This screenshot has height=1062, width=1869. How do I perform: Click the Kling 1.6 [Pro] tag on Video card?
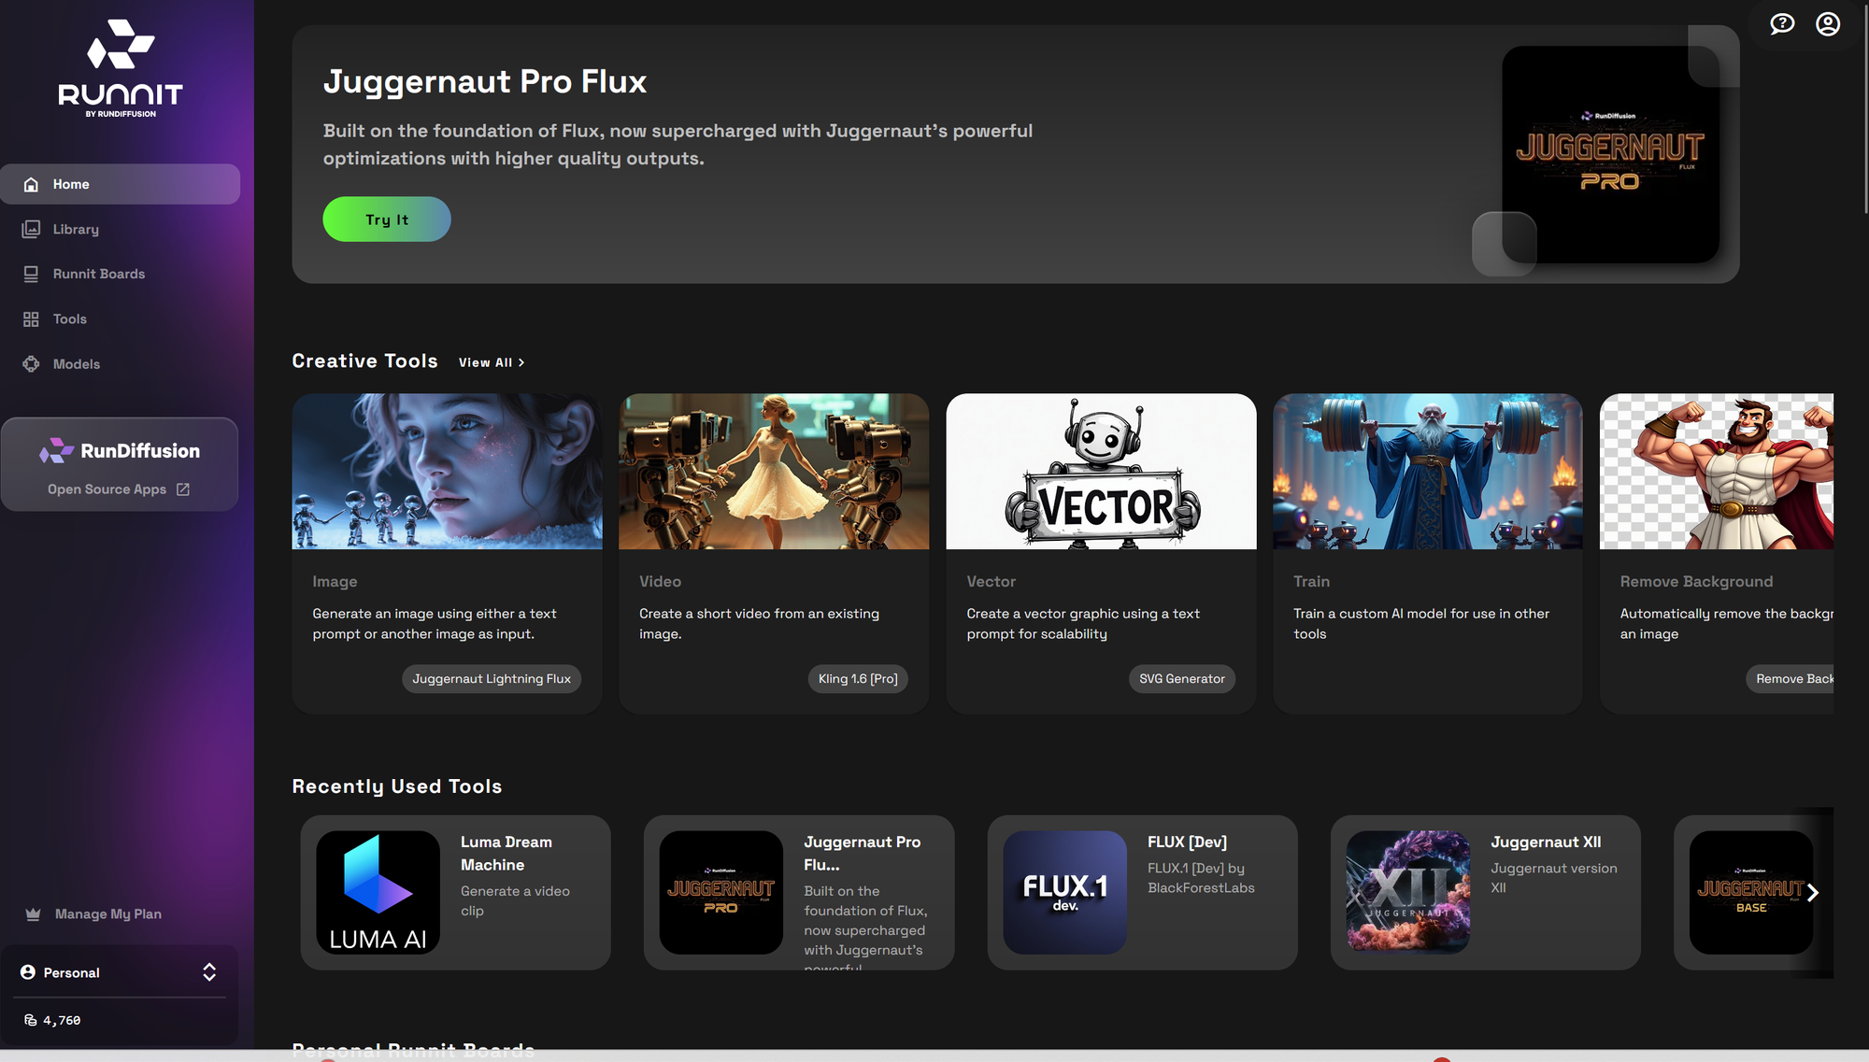coord(857,679)
